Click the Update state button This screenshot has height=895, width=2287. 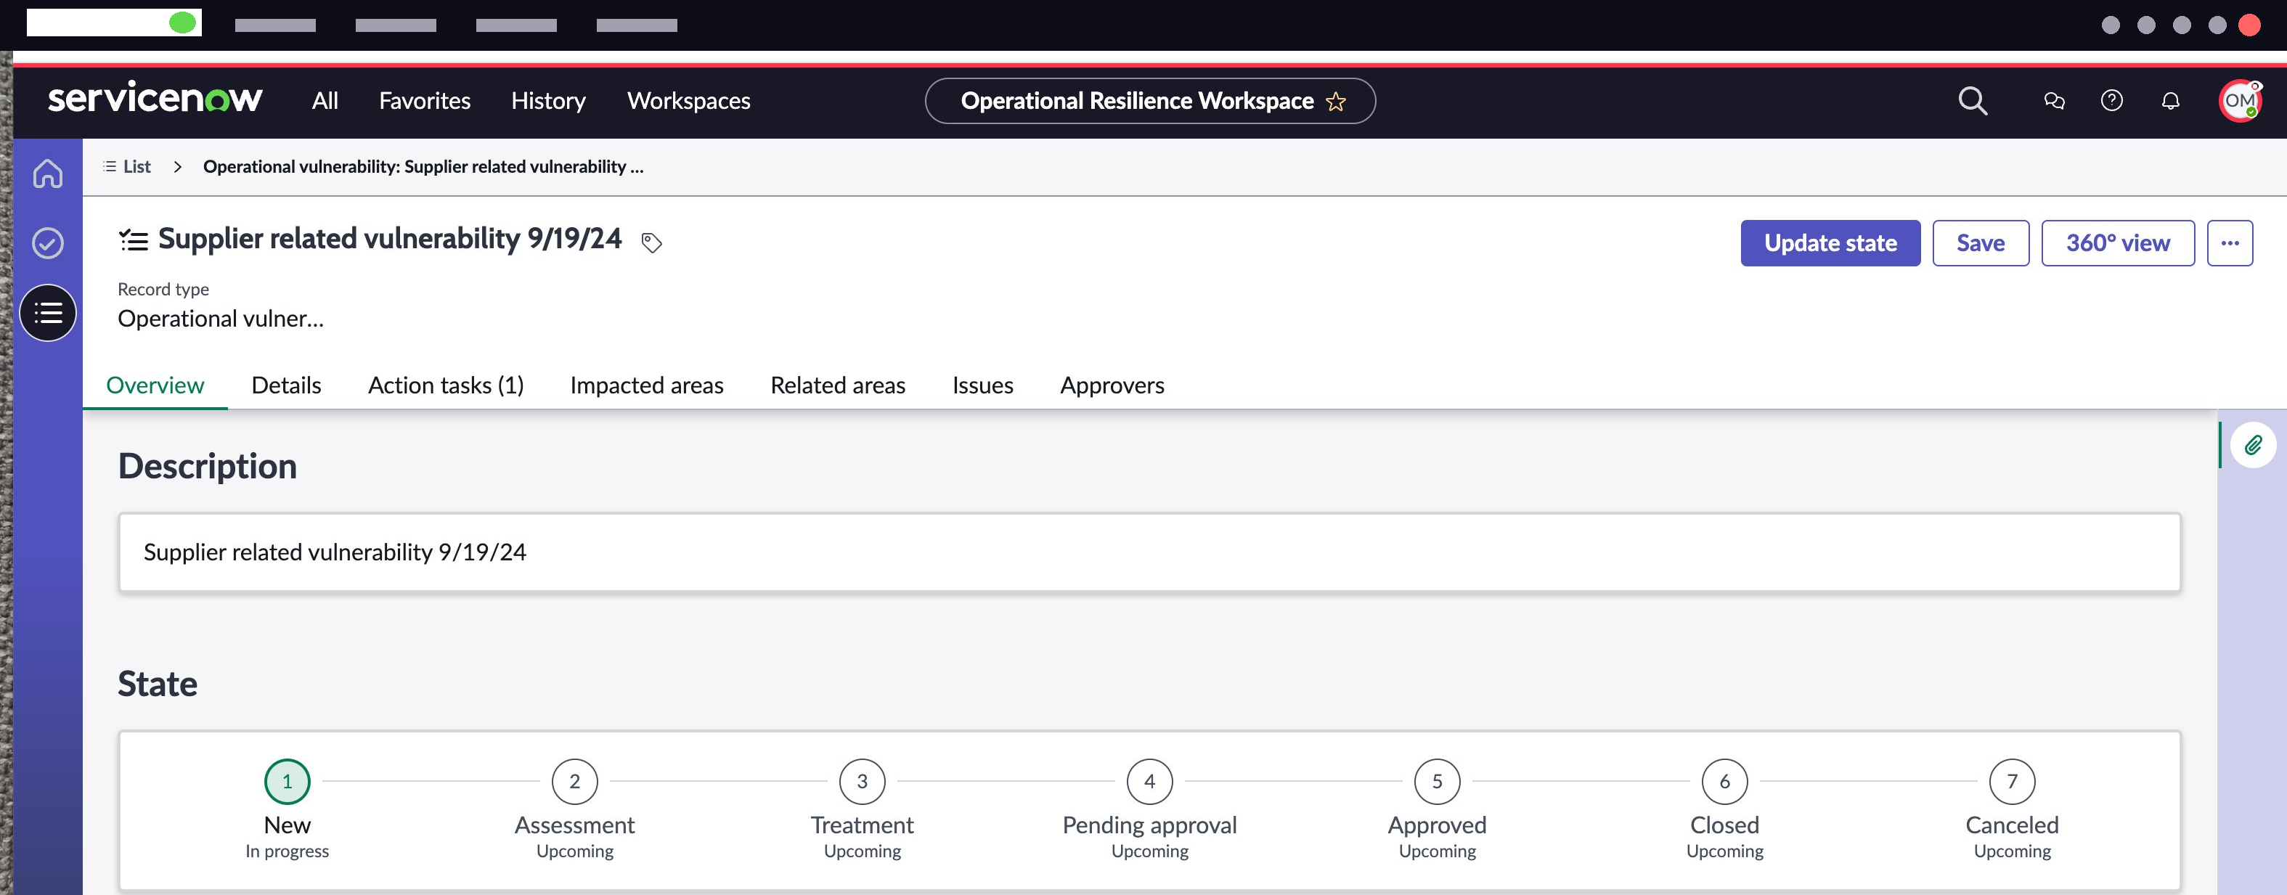pos(1830,243)
